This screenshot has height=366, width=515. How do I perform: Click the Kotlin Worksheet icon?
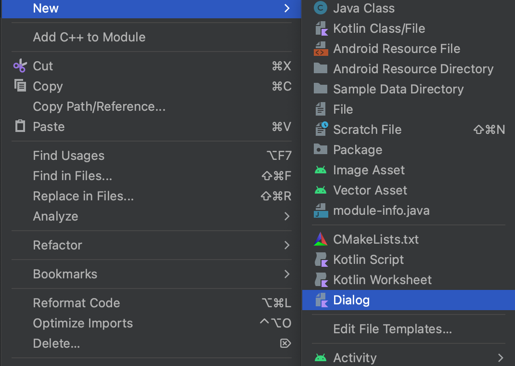[x=321, y=280]
